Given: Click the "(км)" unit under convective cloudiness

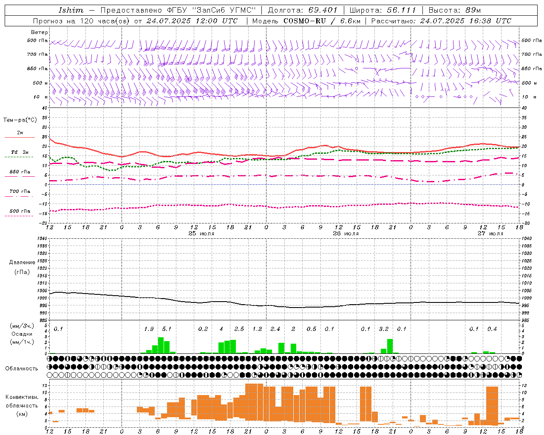Looking at the screenshot, I should [22, 413].
